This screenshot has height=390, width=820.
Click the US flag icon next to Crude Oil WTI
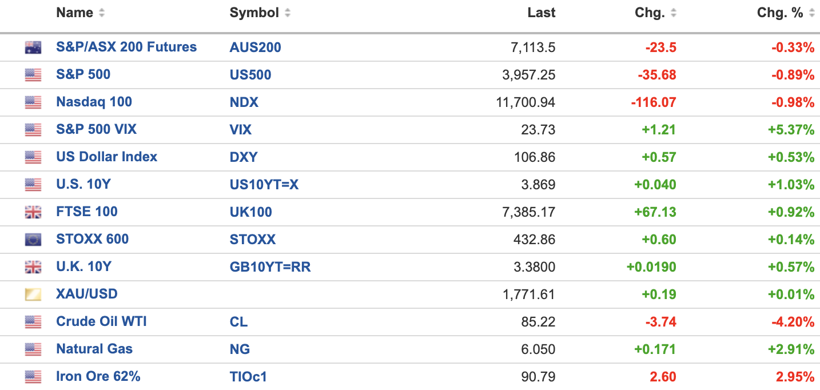point(33,322)
